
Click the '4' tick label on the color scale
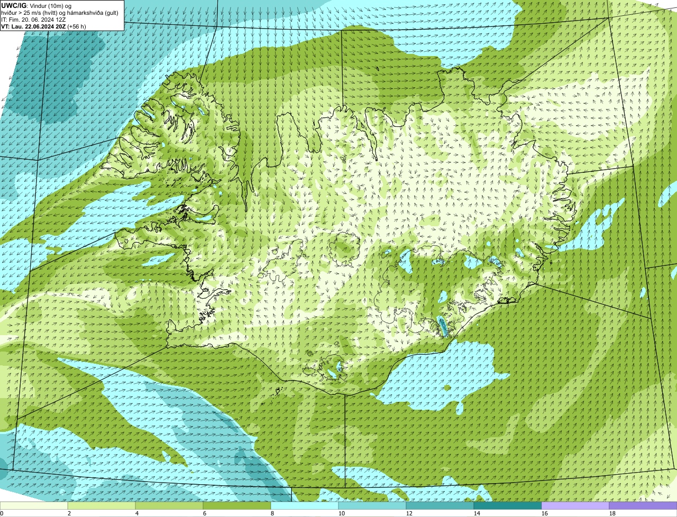137,513
